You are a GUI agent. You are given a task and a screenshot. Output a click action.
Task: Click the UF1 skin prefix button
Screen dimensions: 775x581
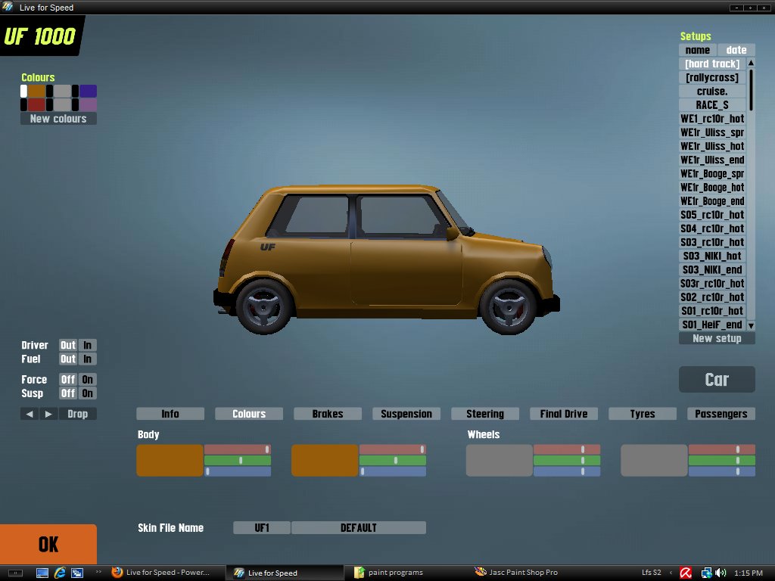pyautogui.click(x=262, y=527)
